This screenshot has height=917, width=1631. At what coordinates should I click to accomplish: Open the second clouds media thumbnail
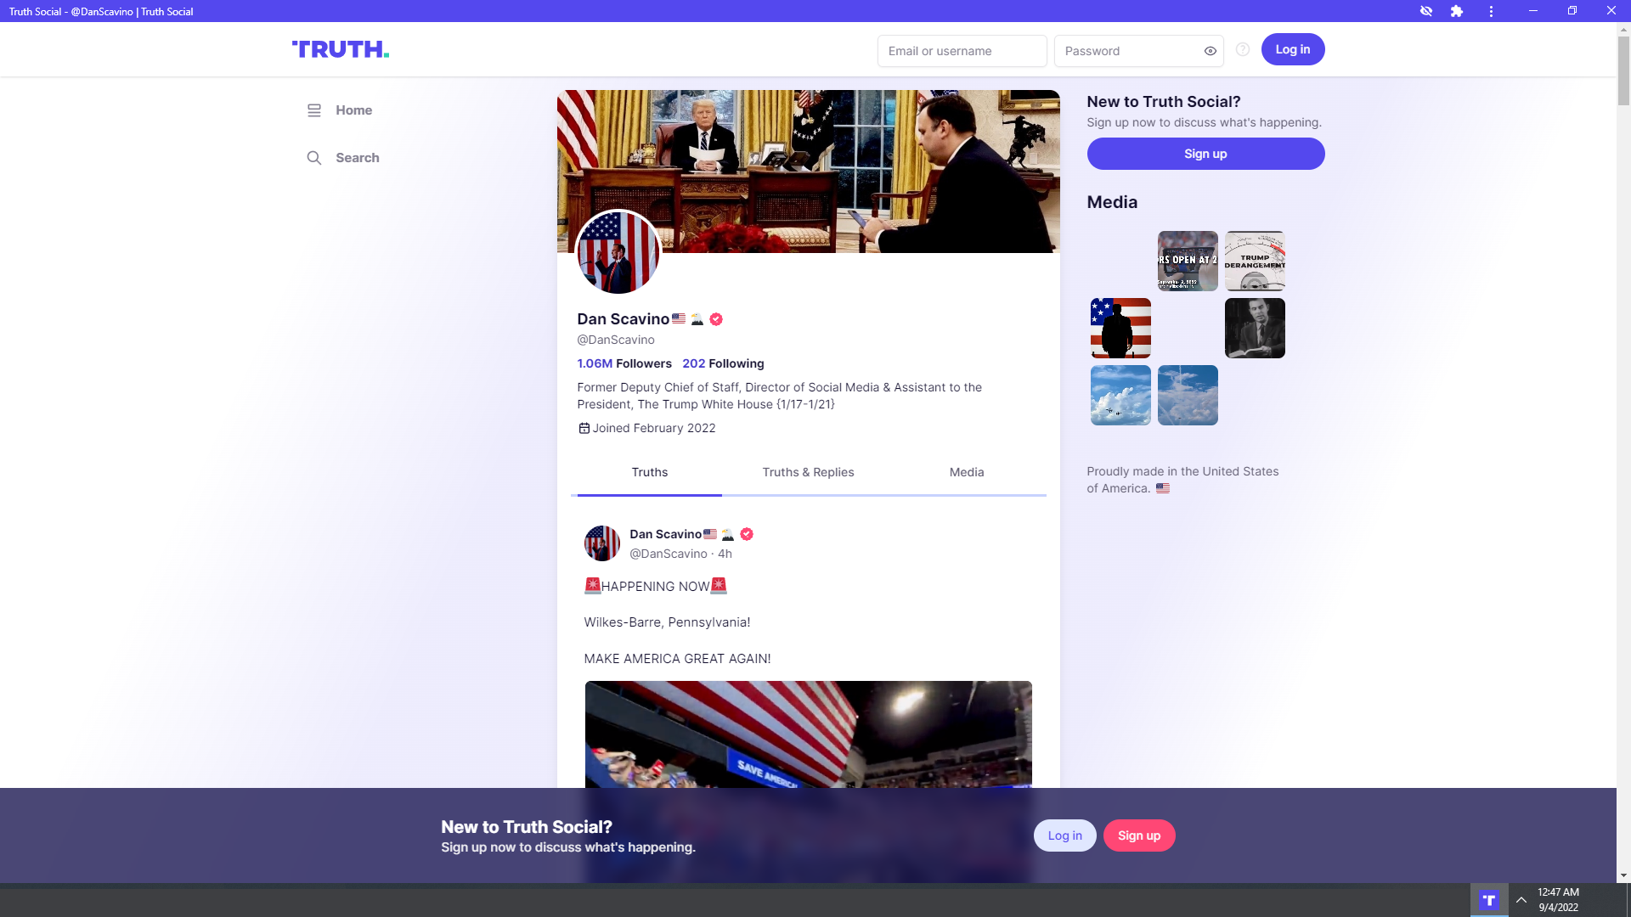click(x=1188, y=395)
